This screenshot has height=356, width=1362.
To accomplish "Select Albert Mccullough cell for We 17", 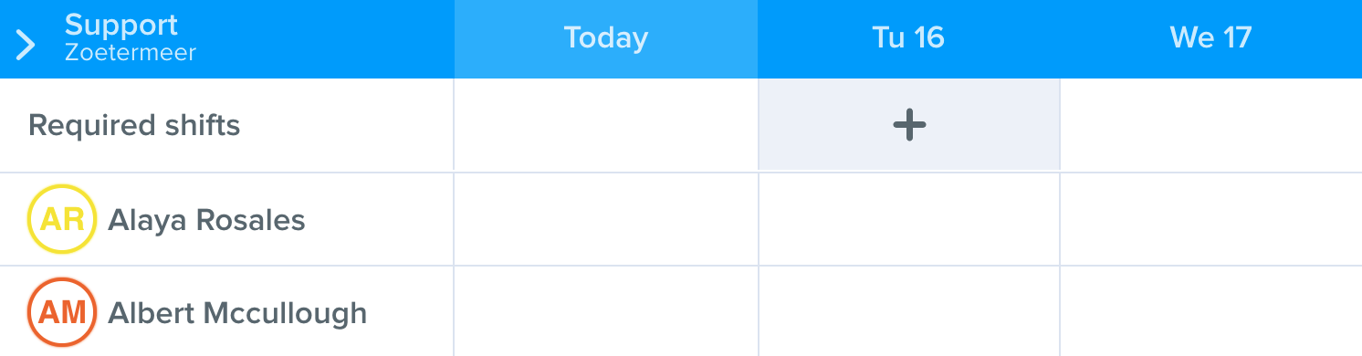I will point(1211,311).
